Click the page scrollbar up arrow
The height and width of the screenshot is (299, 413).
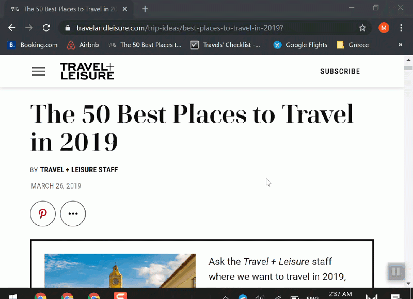pos(408,60)
